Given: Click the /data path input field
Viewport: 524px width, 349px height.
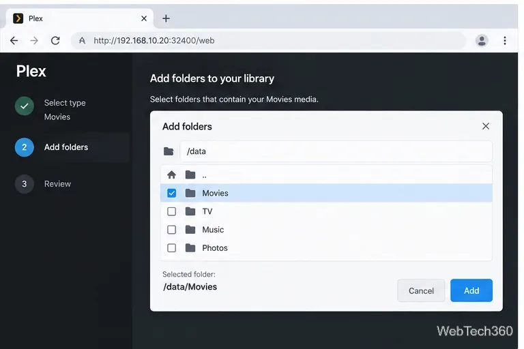Looking at the screenshot, I should point(336,151).
